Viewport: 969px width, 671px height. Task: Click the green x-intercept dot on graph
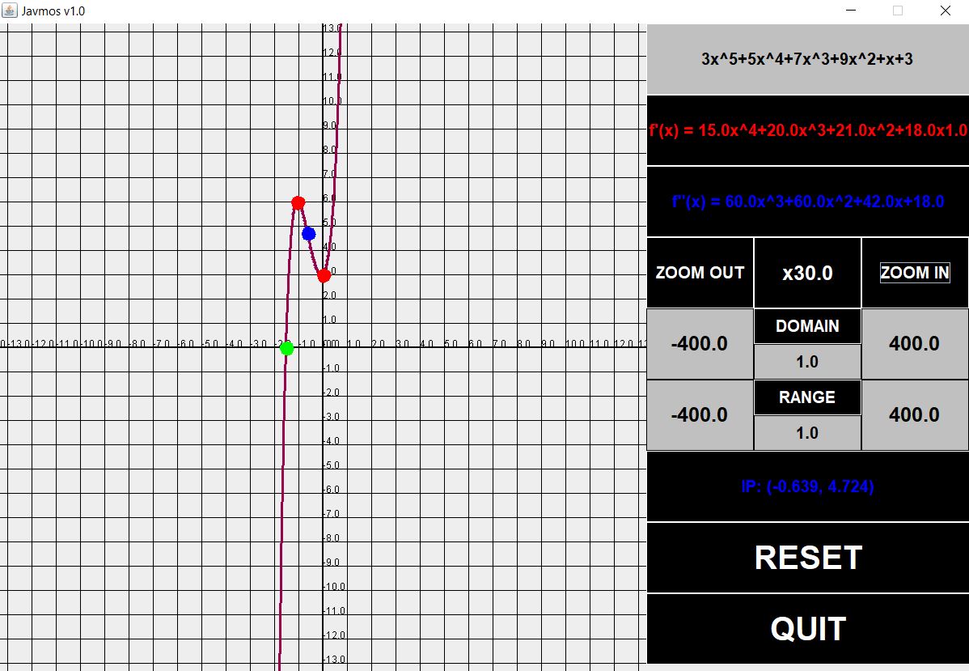pos(287,348)
